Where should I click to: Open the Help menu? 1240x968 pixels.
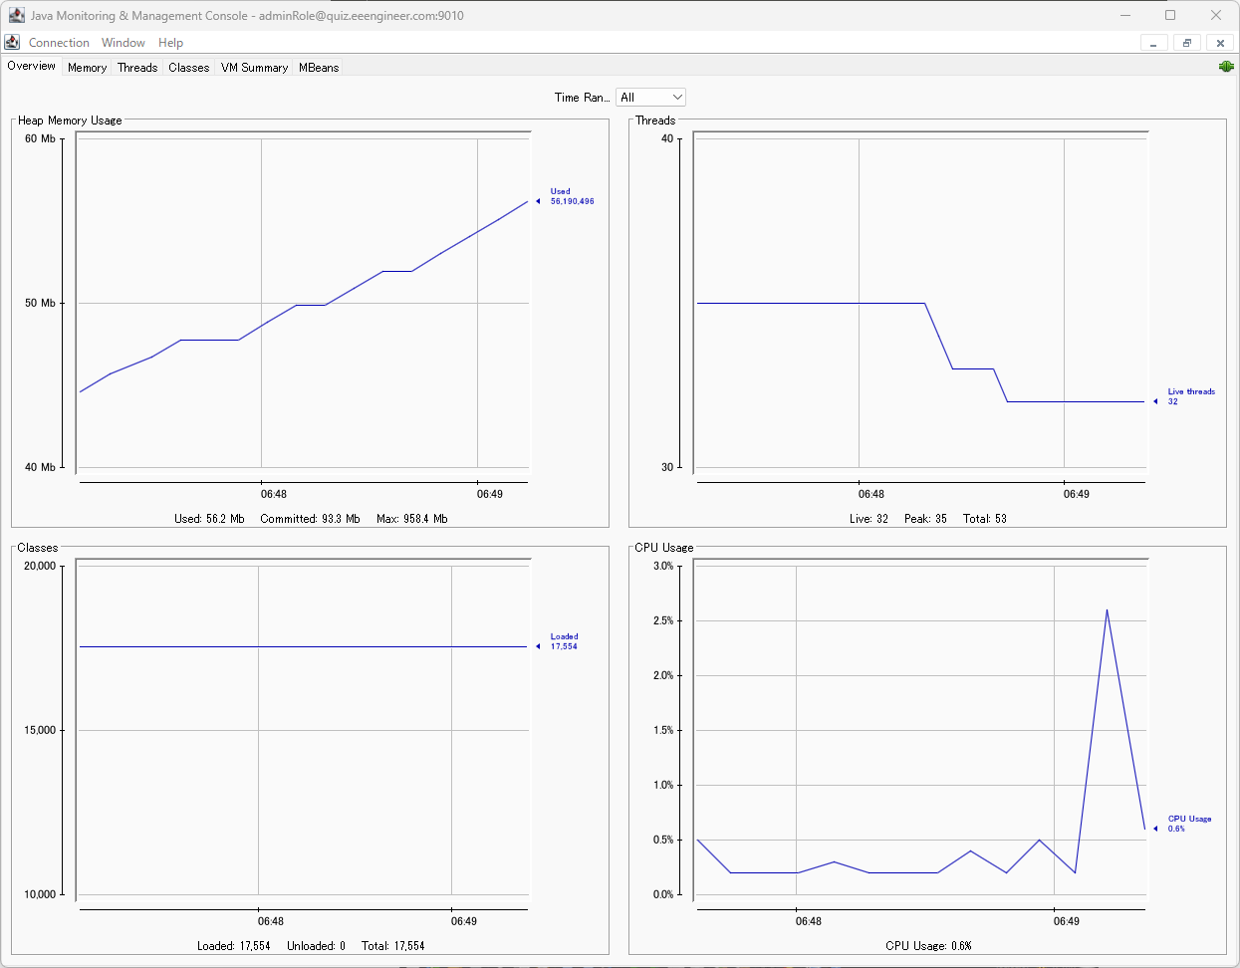170,43
